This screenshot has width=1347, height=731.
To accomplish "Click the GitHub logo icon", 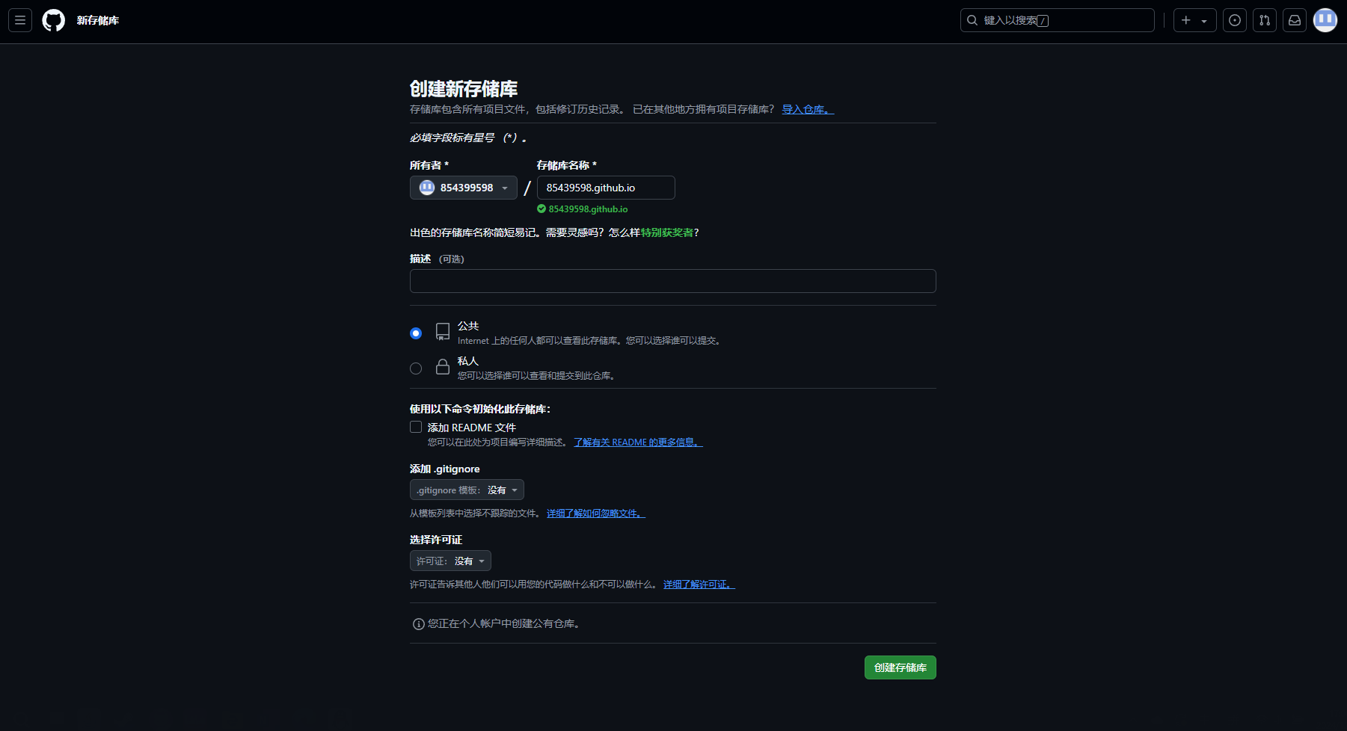I will point(54,20).
